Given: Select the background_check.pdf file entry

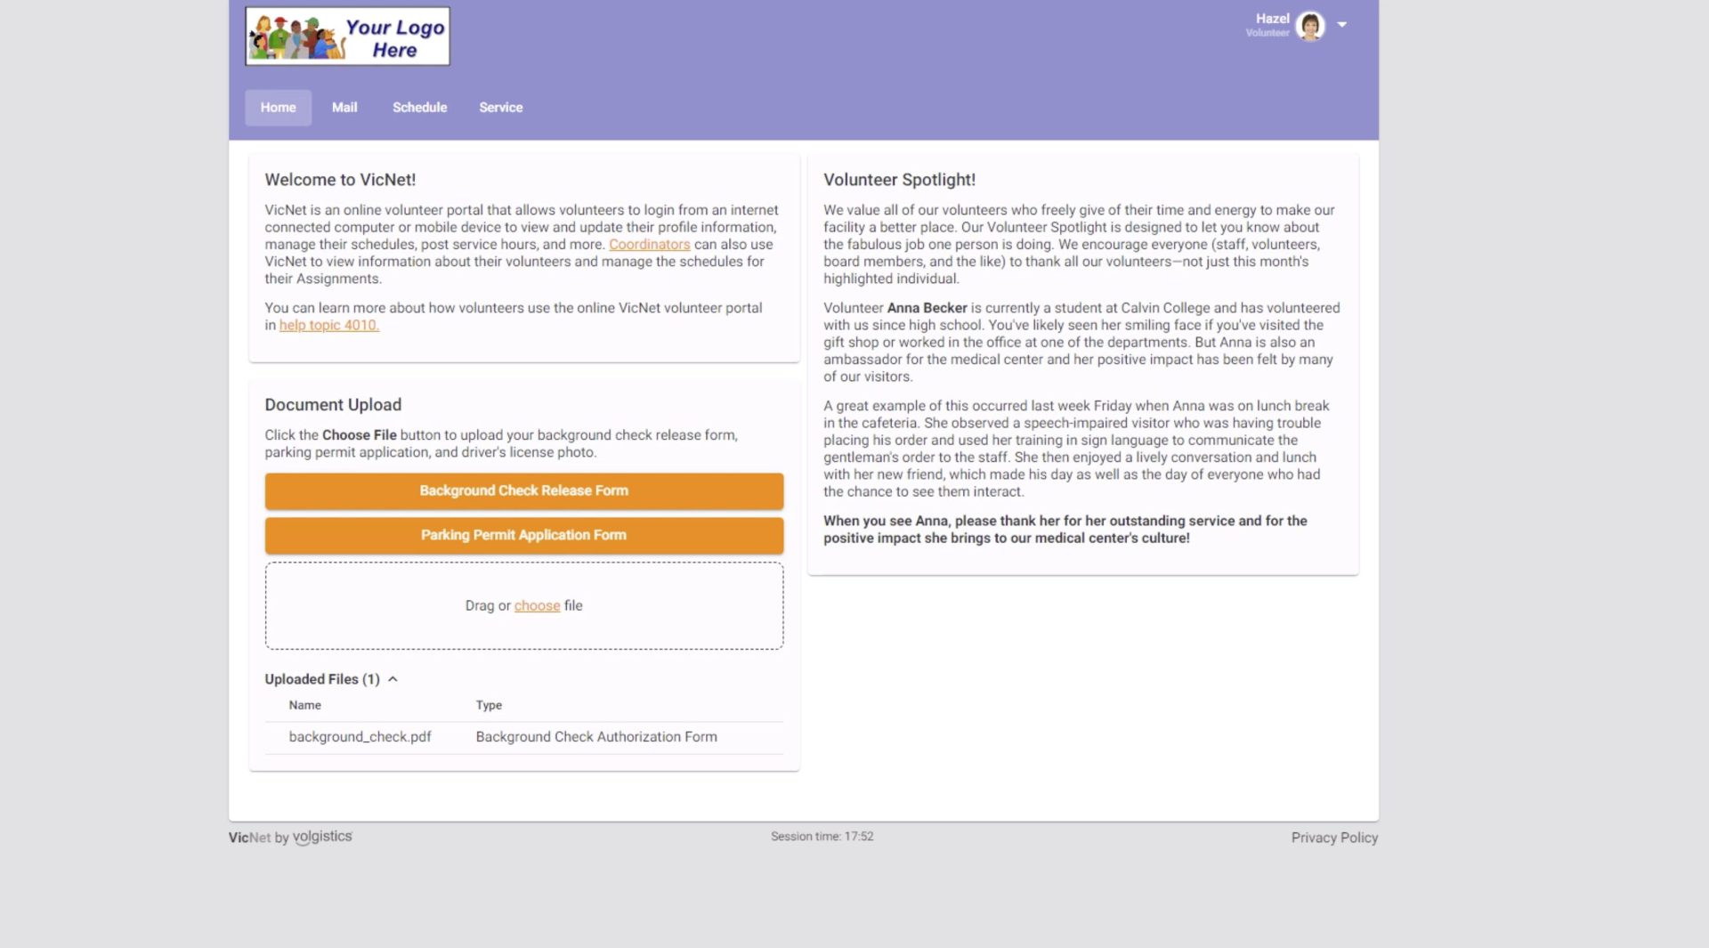Looking at the screenshot, I should [x=360, y=737].
